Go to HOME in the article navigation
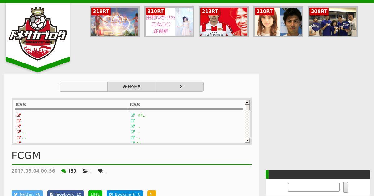Image resolution: width=374 pixels, height=196 pixels. 132,86
